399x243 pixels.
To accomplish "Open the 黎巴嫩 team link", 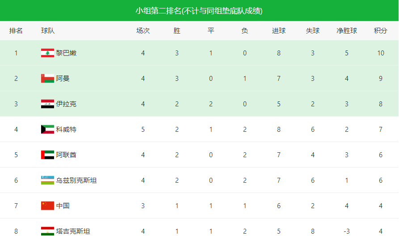I will 66,53.
